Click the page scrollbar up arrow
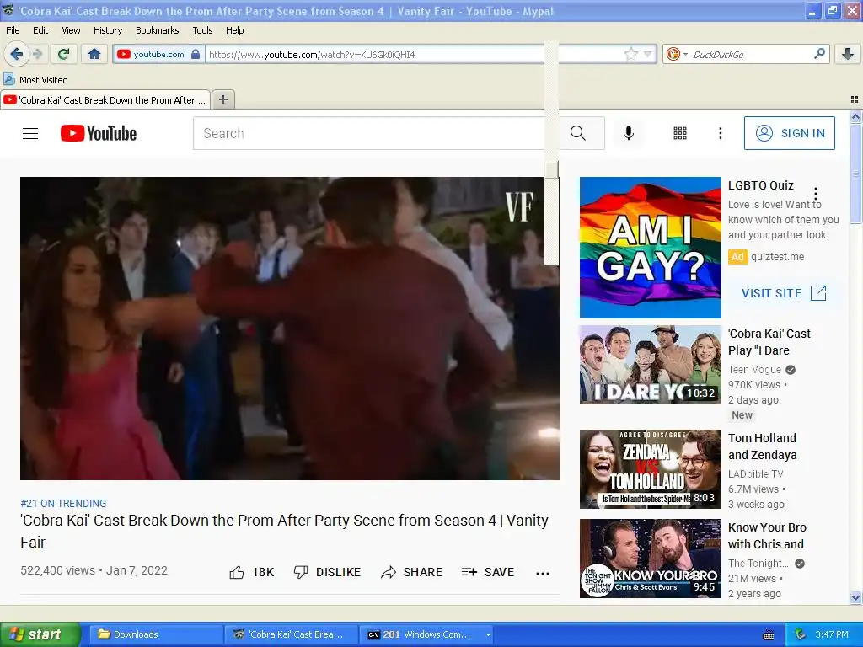Screen dimensions: 863x647 (x=855, y=116)
